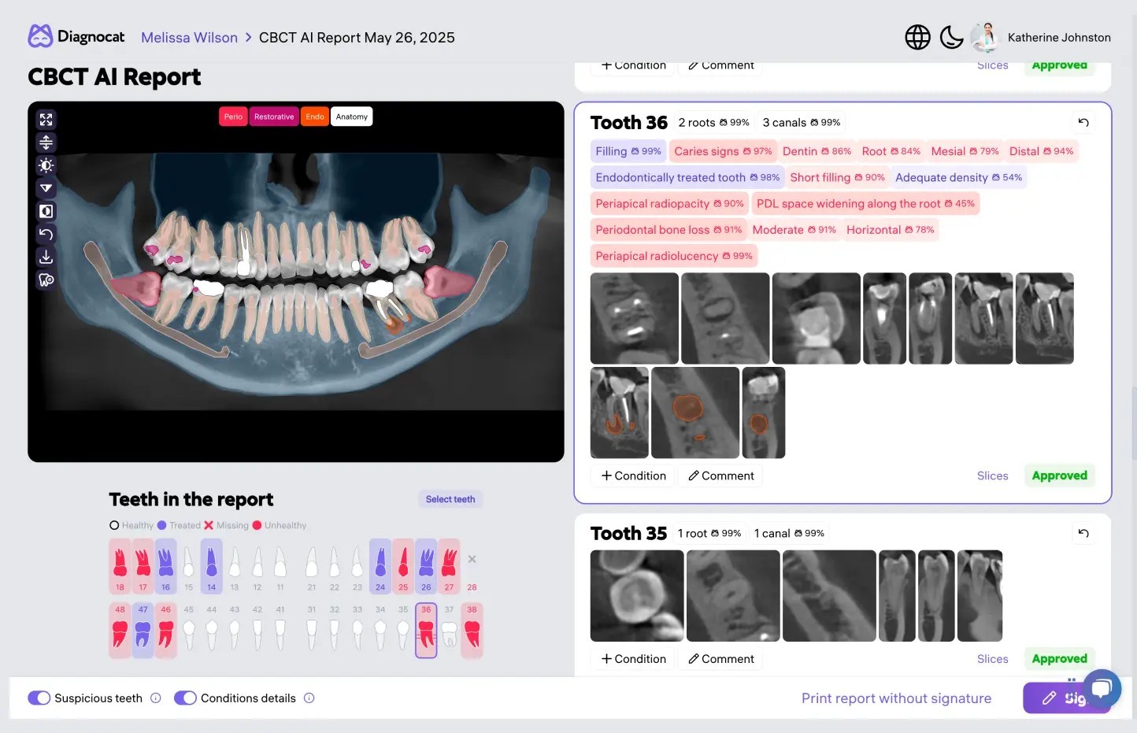Collapse the Tooth 35 card

click(x=1083, y=533)
